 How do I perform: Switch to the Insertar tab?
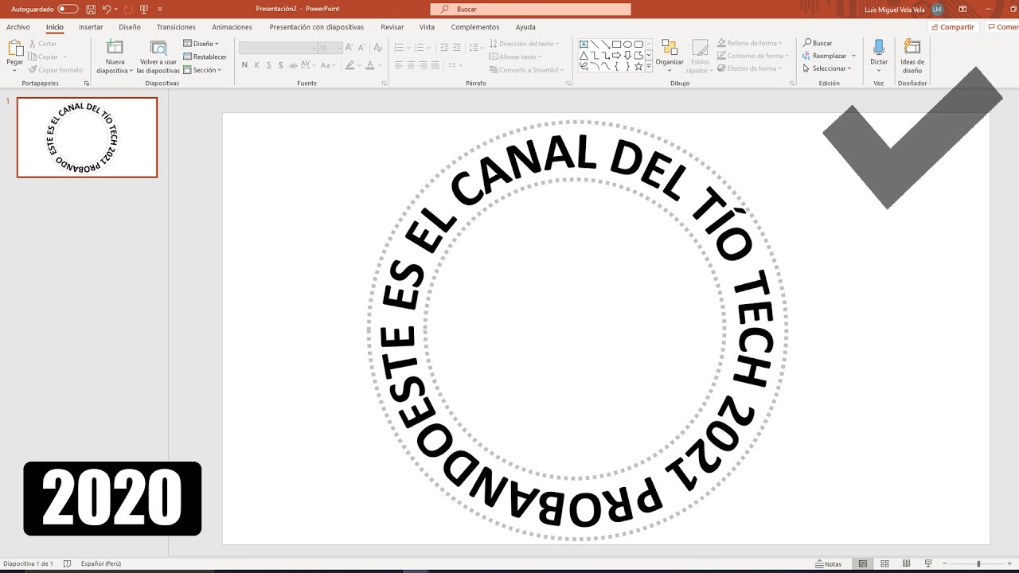click(x=91, y=27)
